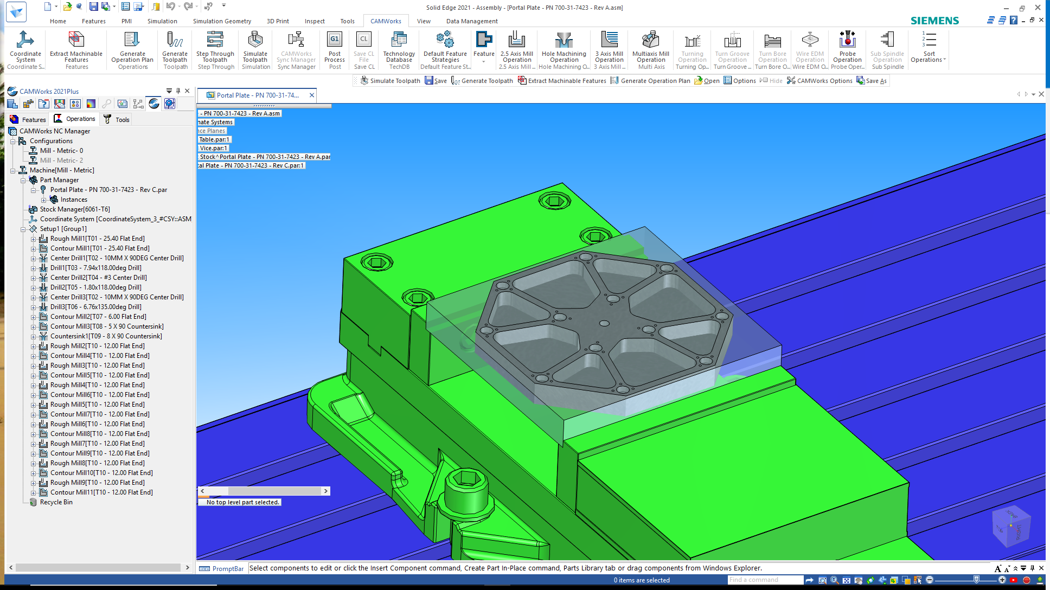Click the view orientation cube

tap(1010, 526)
